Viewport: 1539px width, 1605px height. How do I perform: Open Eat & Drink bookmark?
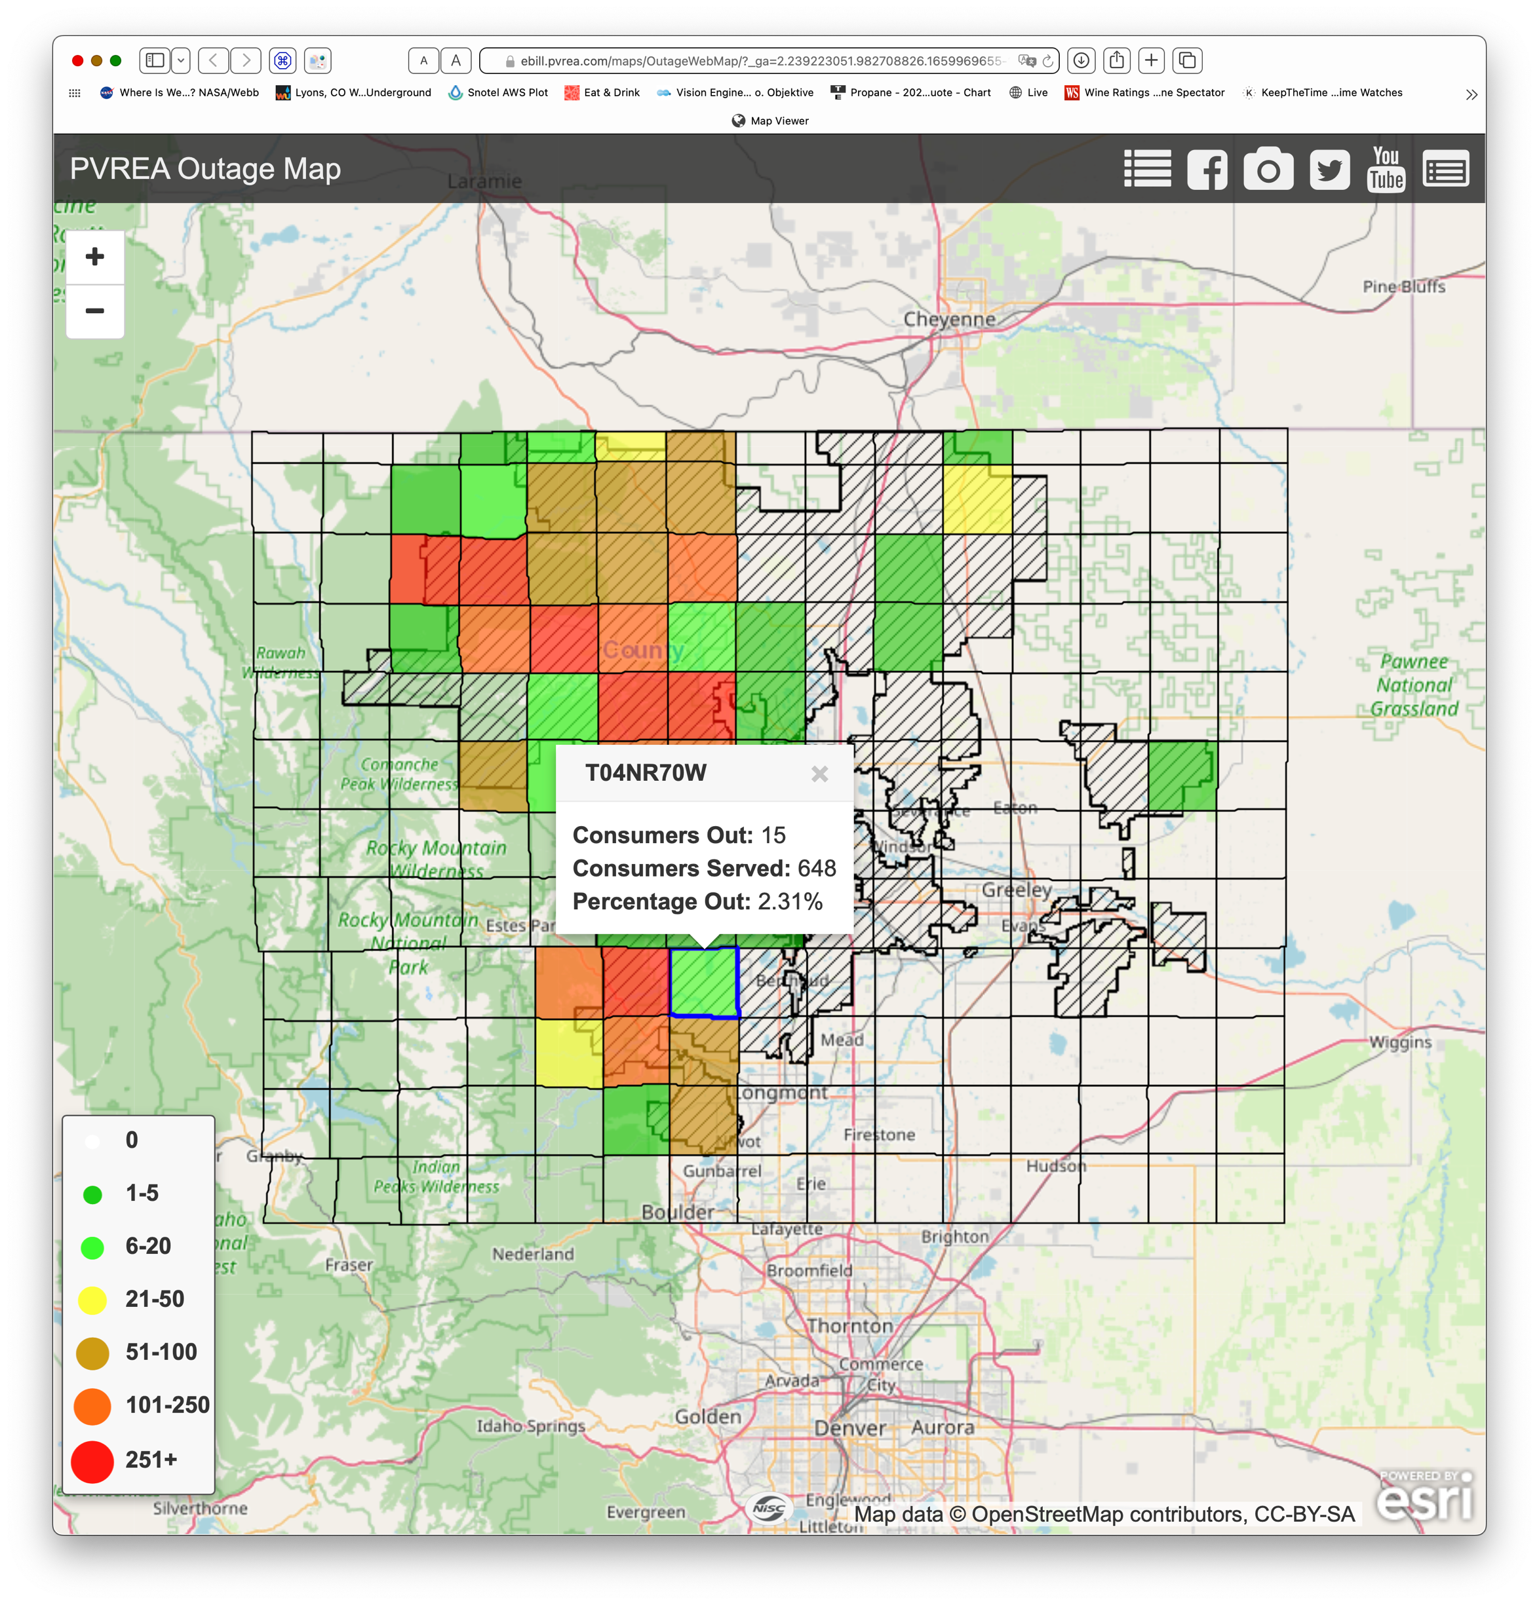tap(602, 92)
